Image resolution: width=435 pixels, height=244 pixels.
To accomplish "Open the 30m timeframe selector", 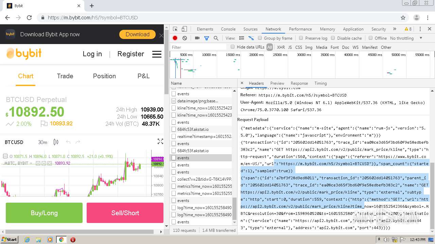I will coord(42,142).
